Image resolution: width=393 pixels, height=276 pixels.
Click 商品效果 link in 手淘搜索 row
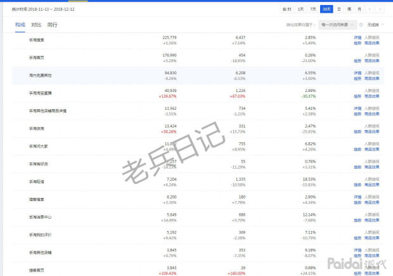click(371, 43)
